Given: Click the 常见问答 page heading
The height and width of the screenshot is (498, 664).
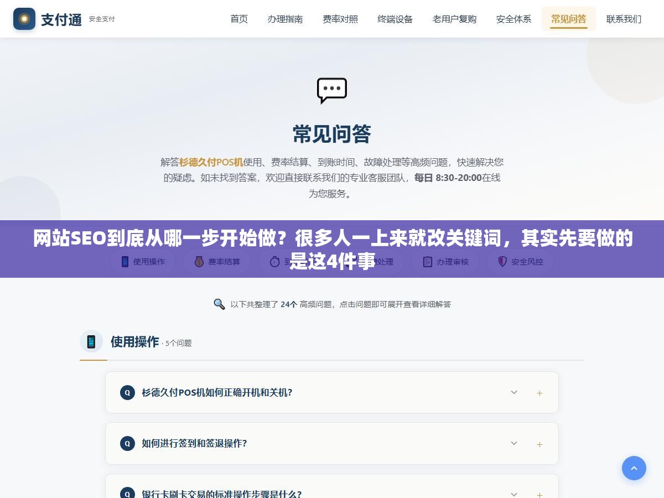Looking at the screenshot, I should coord(332,134).
